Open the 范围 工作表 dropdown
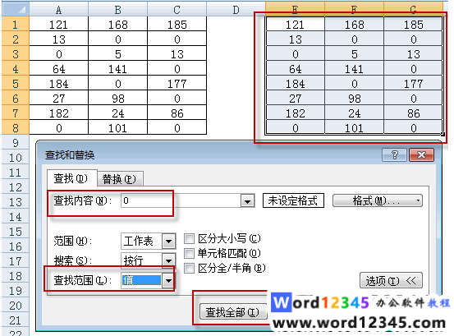The image size is (454, 336). tap(169, 242)
